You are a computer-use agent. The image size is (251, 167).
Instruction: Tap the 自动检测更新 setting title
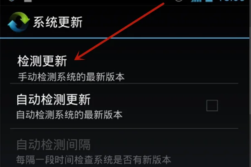54,99
